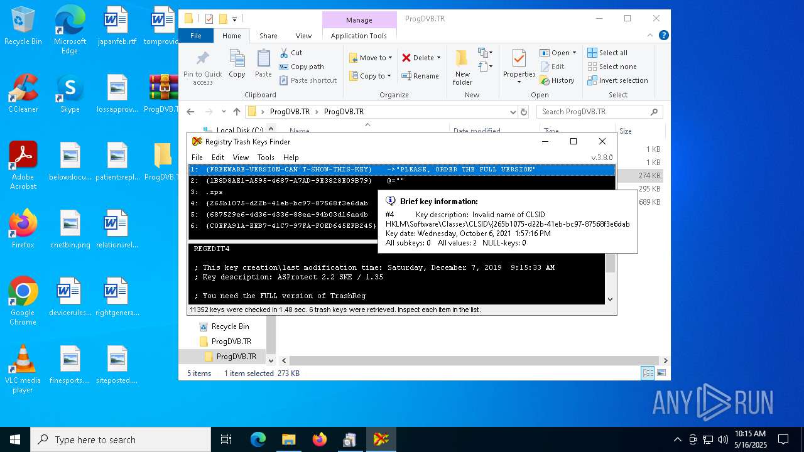Click Select all in ribbon
This screenshot has height=452, width=804.
(607, 53)
